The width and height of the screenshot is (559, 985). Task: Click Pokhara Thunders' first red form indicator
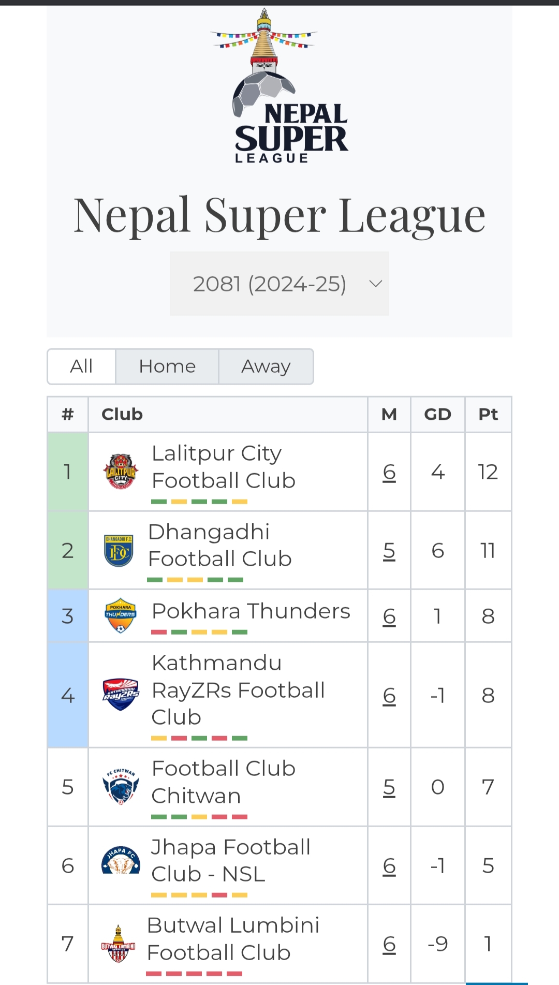pos(159,632)
